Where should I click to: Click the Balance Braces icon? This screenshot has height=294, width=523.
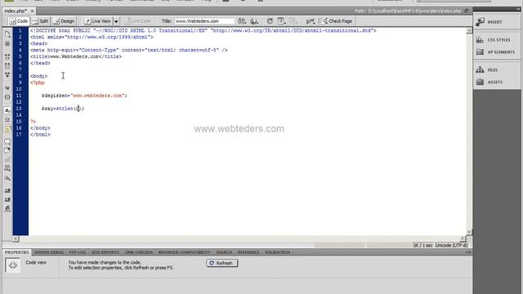tap(7, 97)
